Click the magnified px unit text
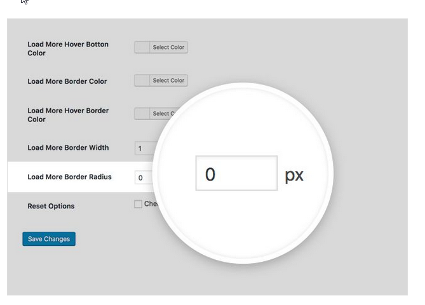 click(x=294, y=175)
